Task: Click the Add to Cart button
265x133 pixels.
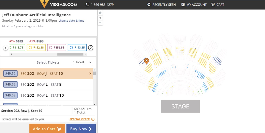Action: (47, 129)
